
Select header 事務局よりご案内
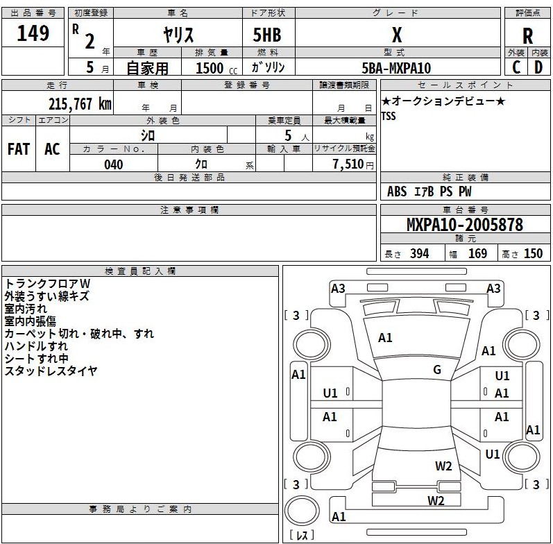(140, 509)
